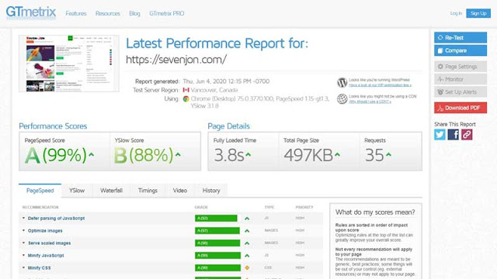The width and height of the screenshot is (497, 279).
Task: Expand Serve scaled images arrow
Action: [x=23, y=243]
